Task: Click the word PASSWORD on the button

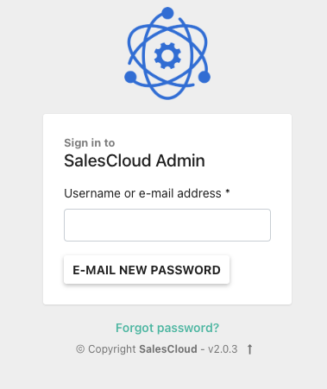Action: (x=186, y=270)
